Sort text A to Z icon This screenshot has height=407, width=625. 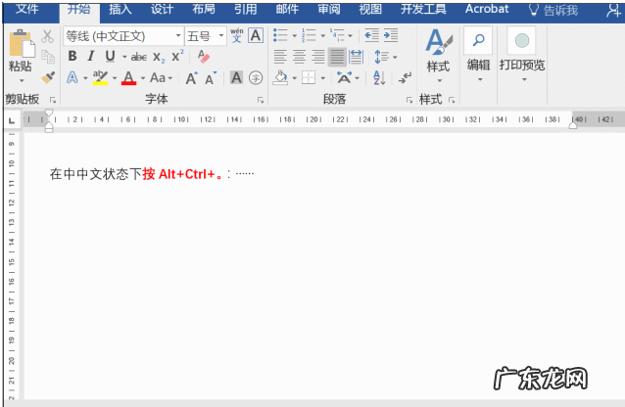[x=379, y=77]
